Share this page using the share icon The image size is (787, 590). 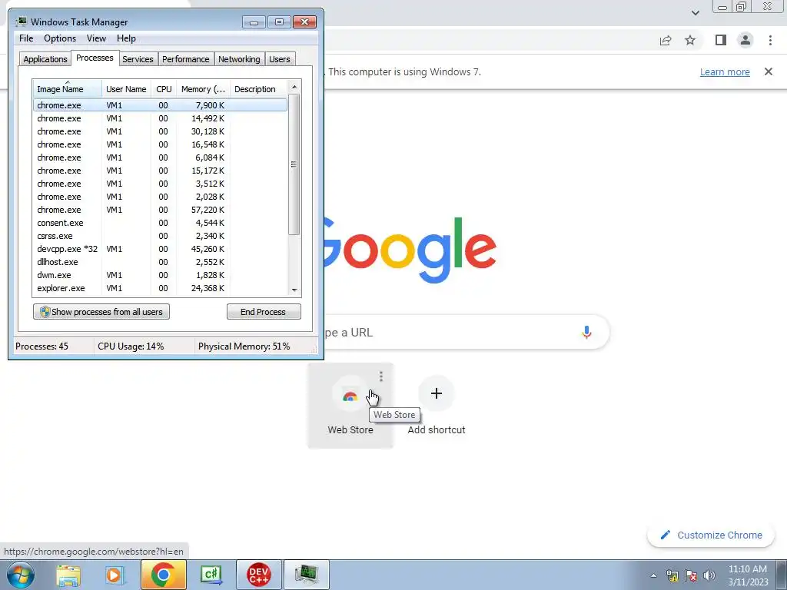666,40
